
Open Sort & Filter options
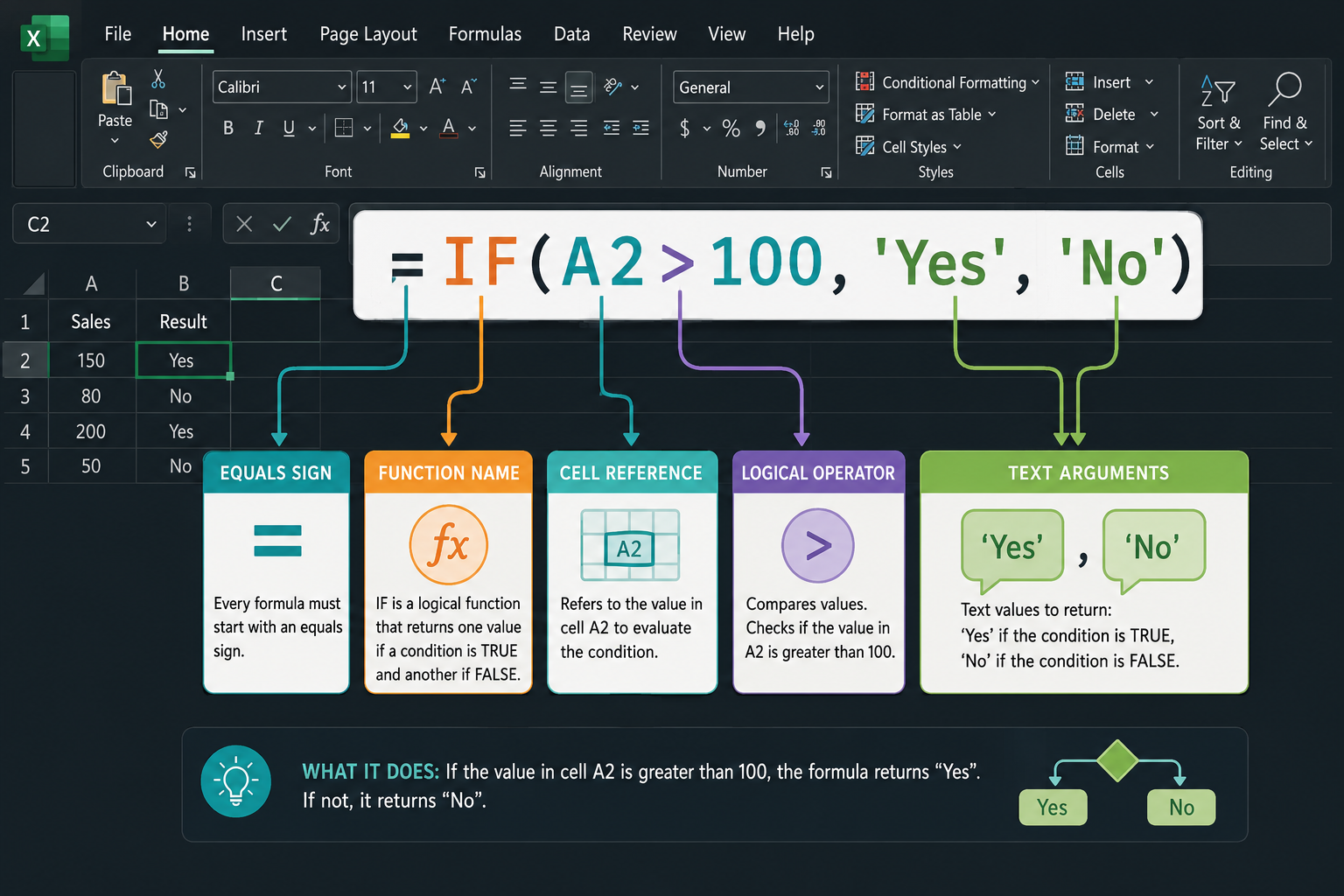1218,113
